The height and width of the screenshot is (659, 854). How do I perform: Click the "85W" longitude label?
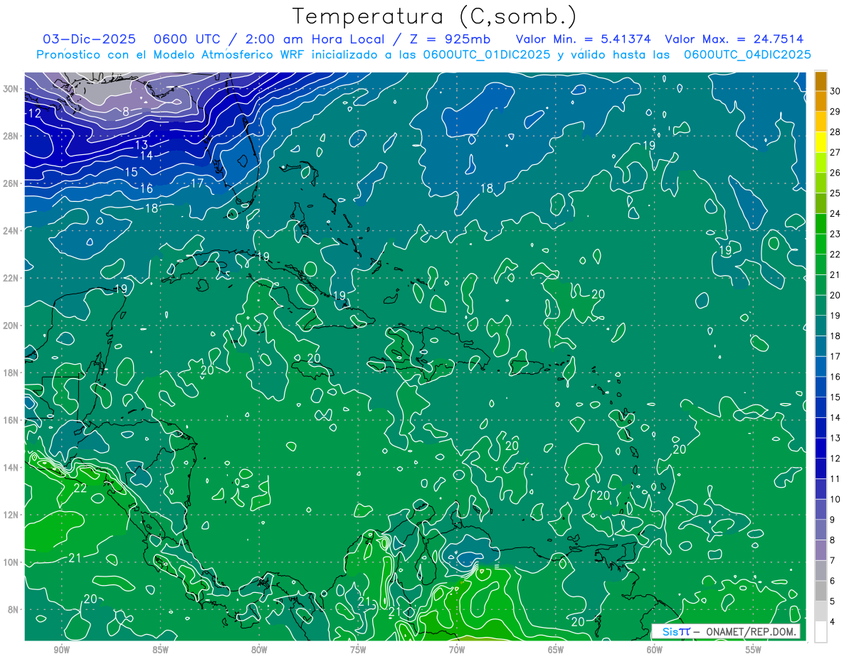click(x=160, y=650)
